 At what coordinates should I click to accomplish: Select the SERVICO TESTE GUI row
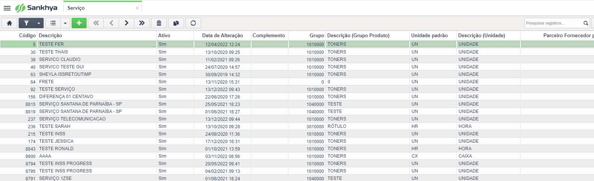[x=297, y=67]
